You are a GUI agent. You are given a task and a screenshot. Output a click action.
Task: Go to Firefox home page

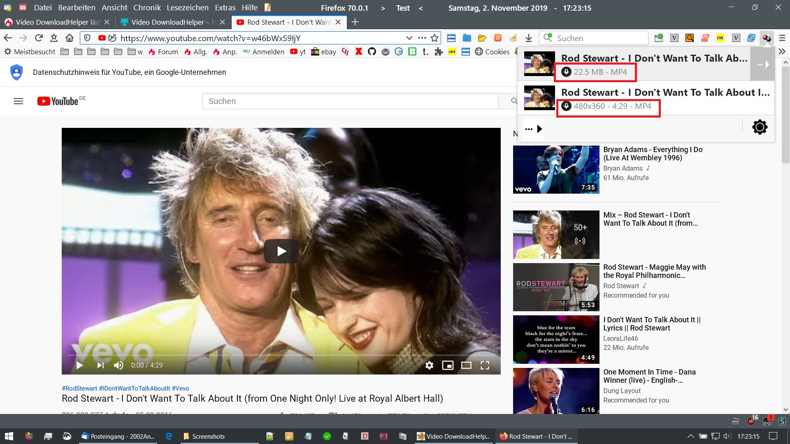click(x=69, y=38)
